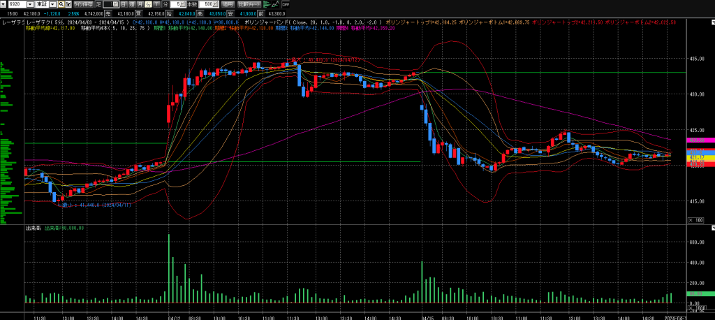Select the 週 weekly timeframe button
715x320 pixels.
pyautogui.click(x=132, y=4)
